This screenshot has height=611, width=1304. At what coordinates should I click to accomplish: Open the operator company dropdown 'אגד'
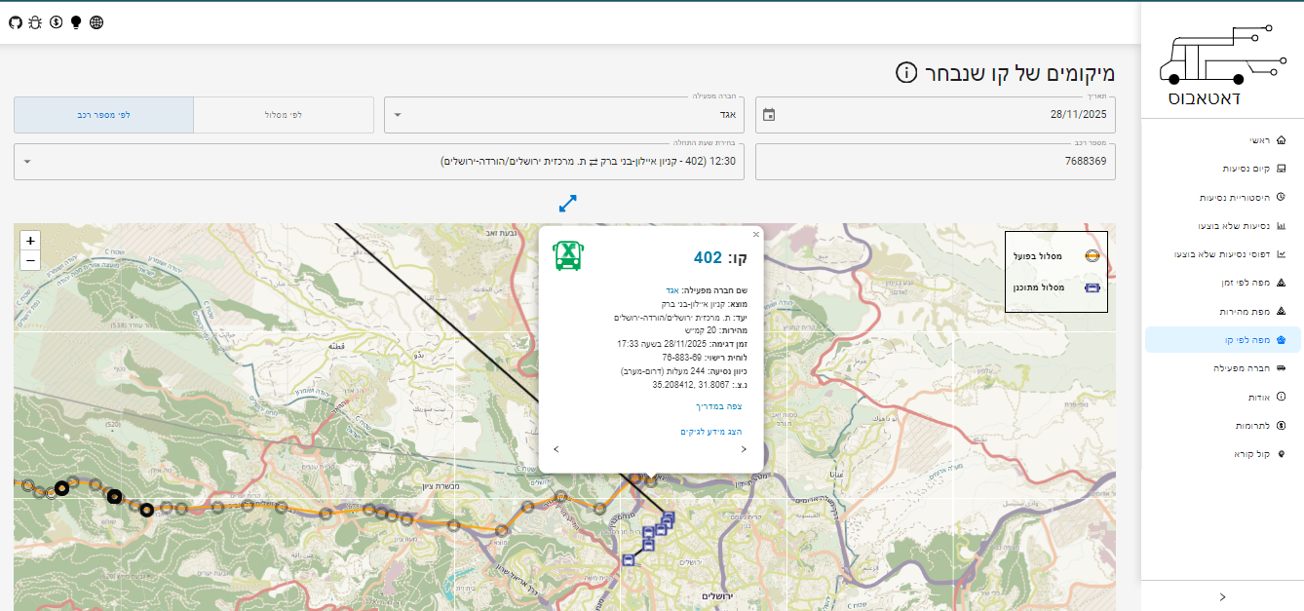[564, 115]
